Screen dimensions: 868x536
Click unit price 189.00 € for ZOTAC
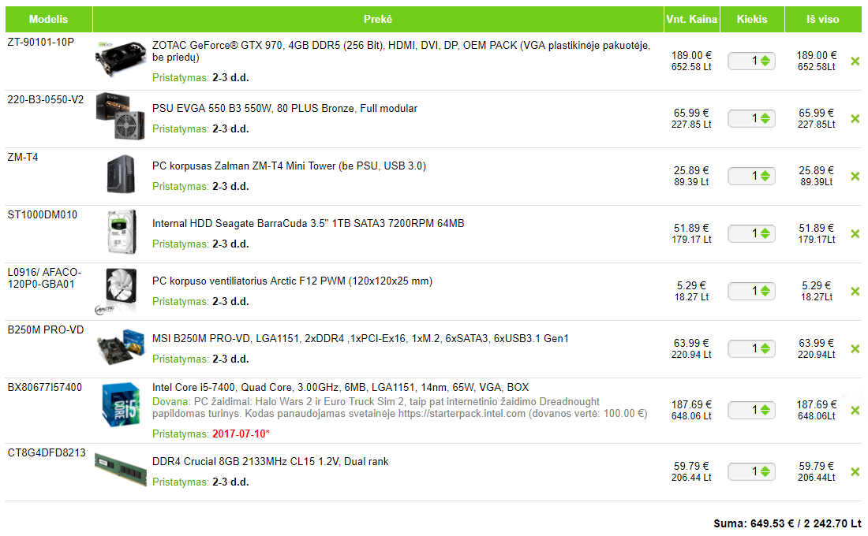[x=691, y=55]
